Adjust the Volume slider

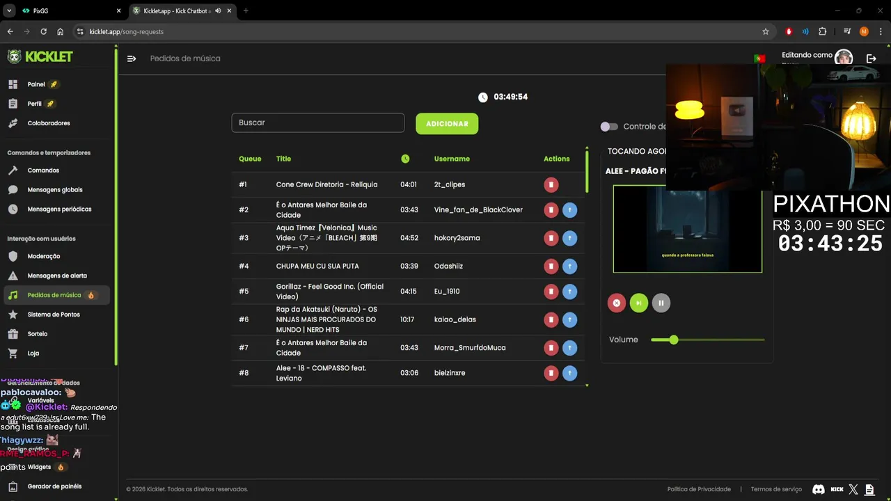(707, 340)
